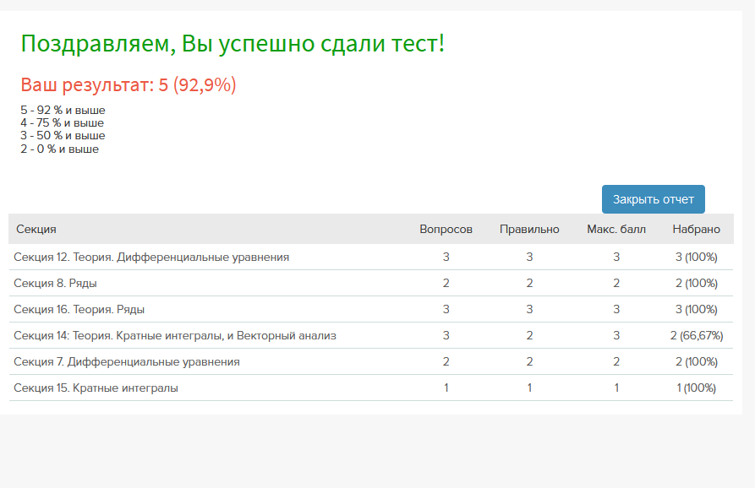Click the Набрано column header

point(697,230)
